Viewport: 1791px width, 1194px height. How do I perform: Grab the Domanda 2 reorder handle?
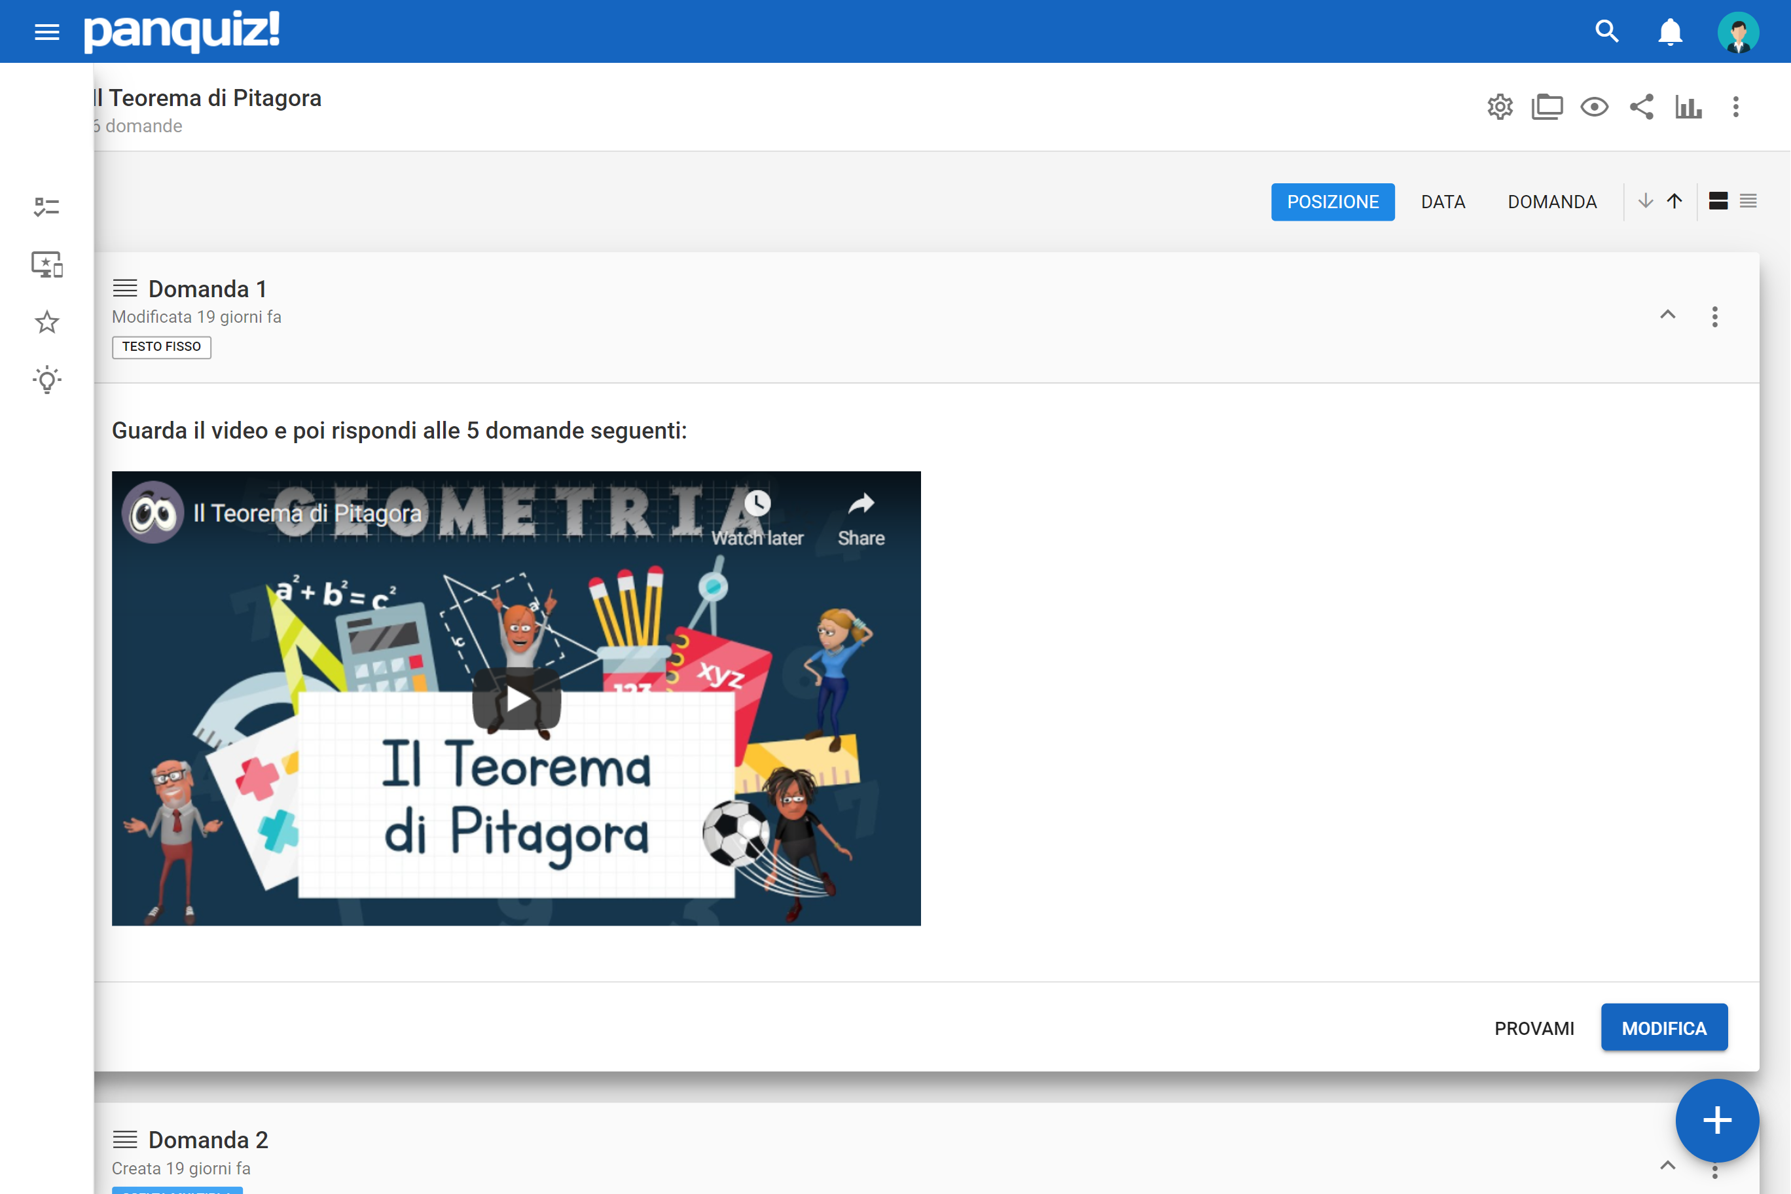pyautogui.click(x=125, y=1140)
